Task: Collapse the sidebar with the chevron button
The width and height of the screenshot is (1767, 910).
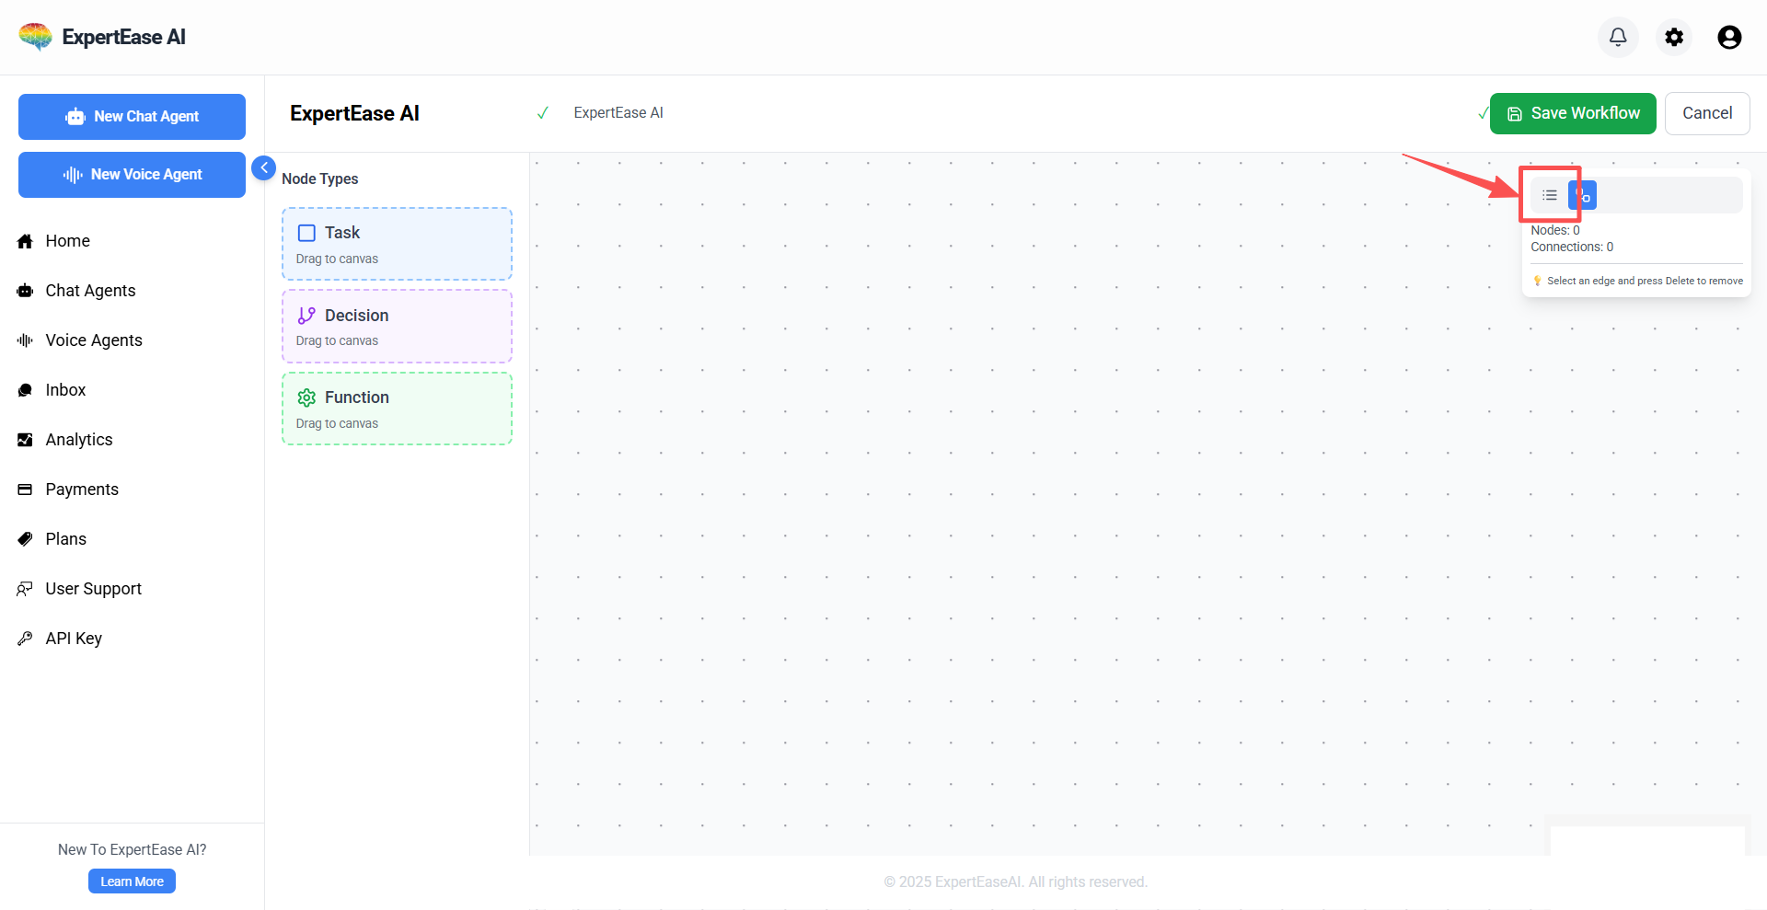Action: click(x=263, y=167)
